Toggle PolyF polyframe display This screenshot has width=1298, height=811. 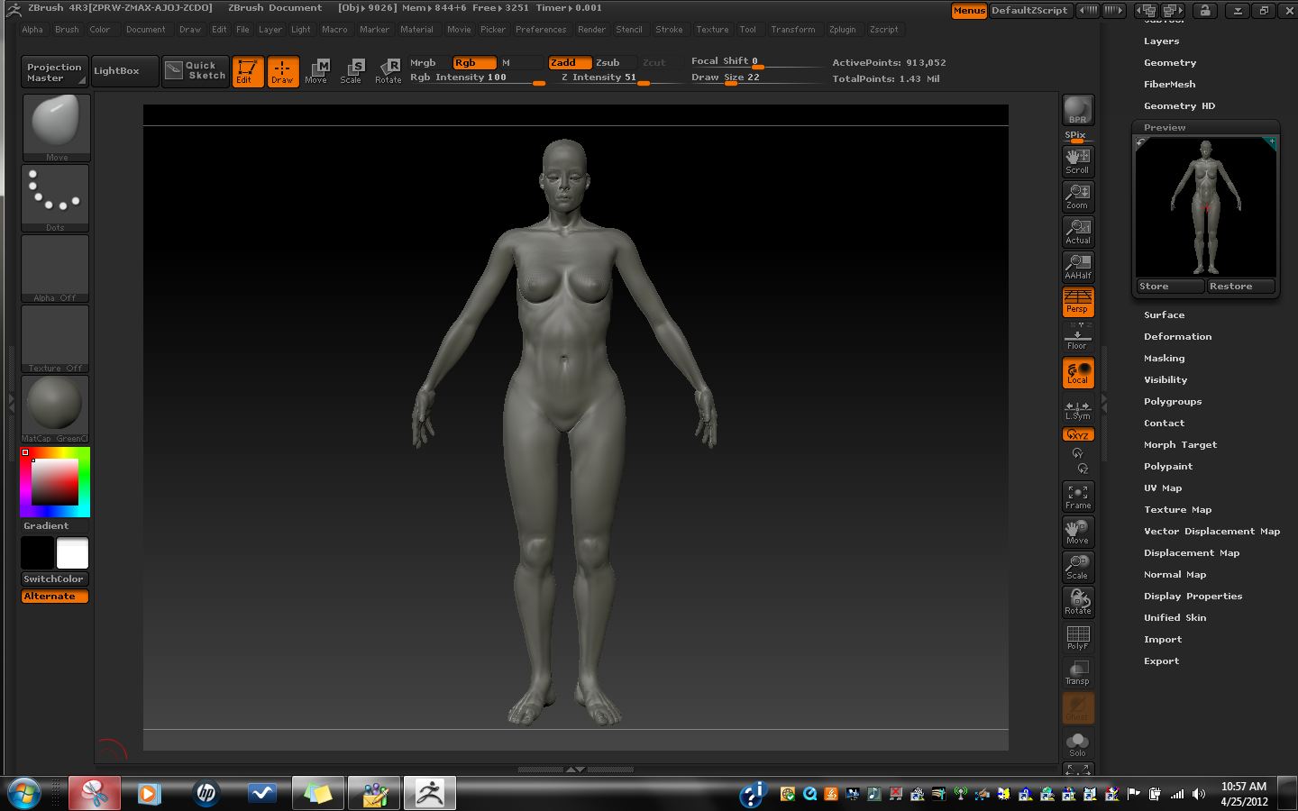(1077, 638)
